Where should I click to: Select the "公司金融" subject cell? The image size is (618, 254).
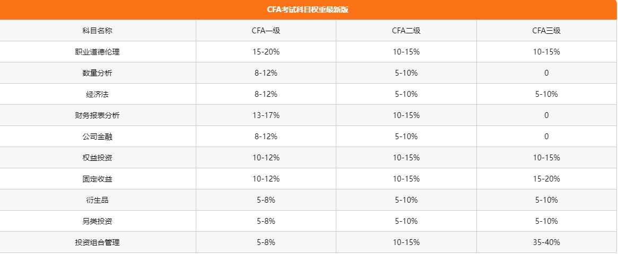click(x=98, y=137)
